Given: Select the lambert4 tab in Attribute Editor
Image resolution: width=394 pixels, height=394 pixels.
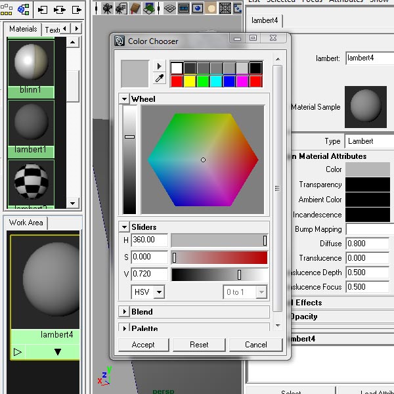Looking at the screenshot, I should [x=265, y=20].
